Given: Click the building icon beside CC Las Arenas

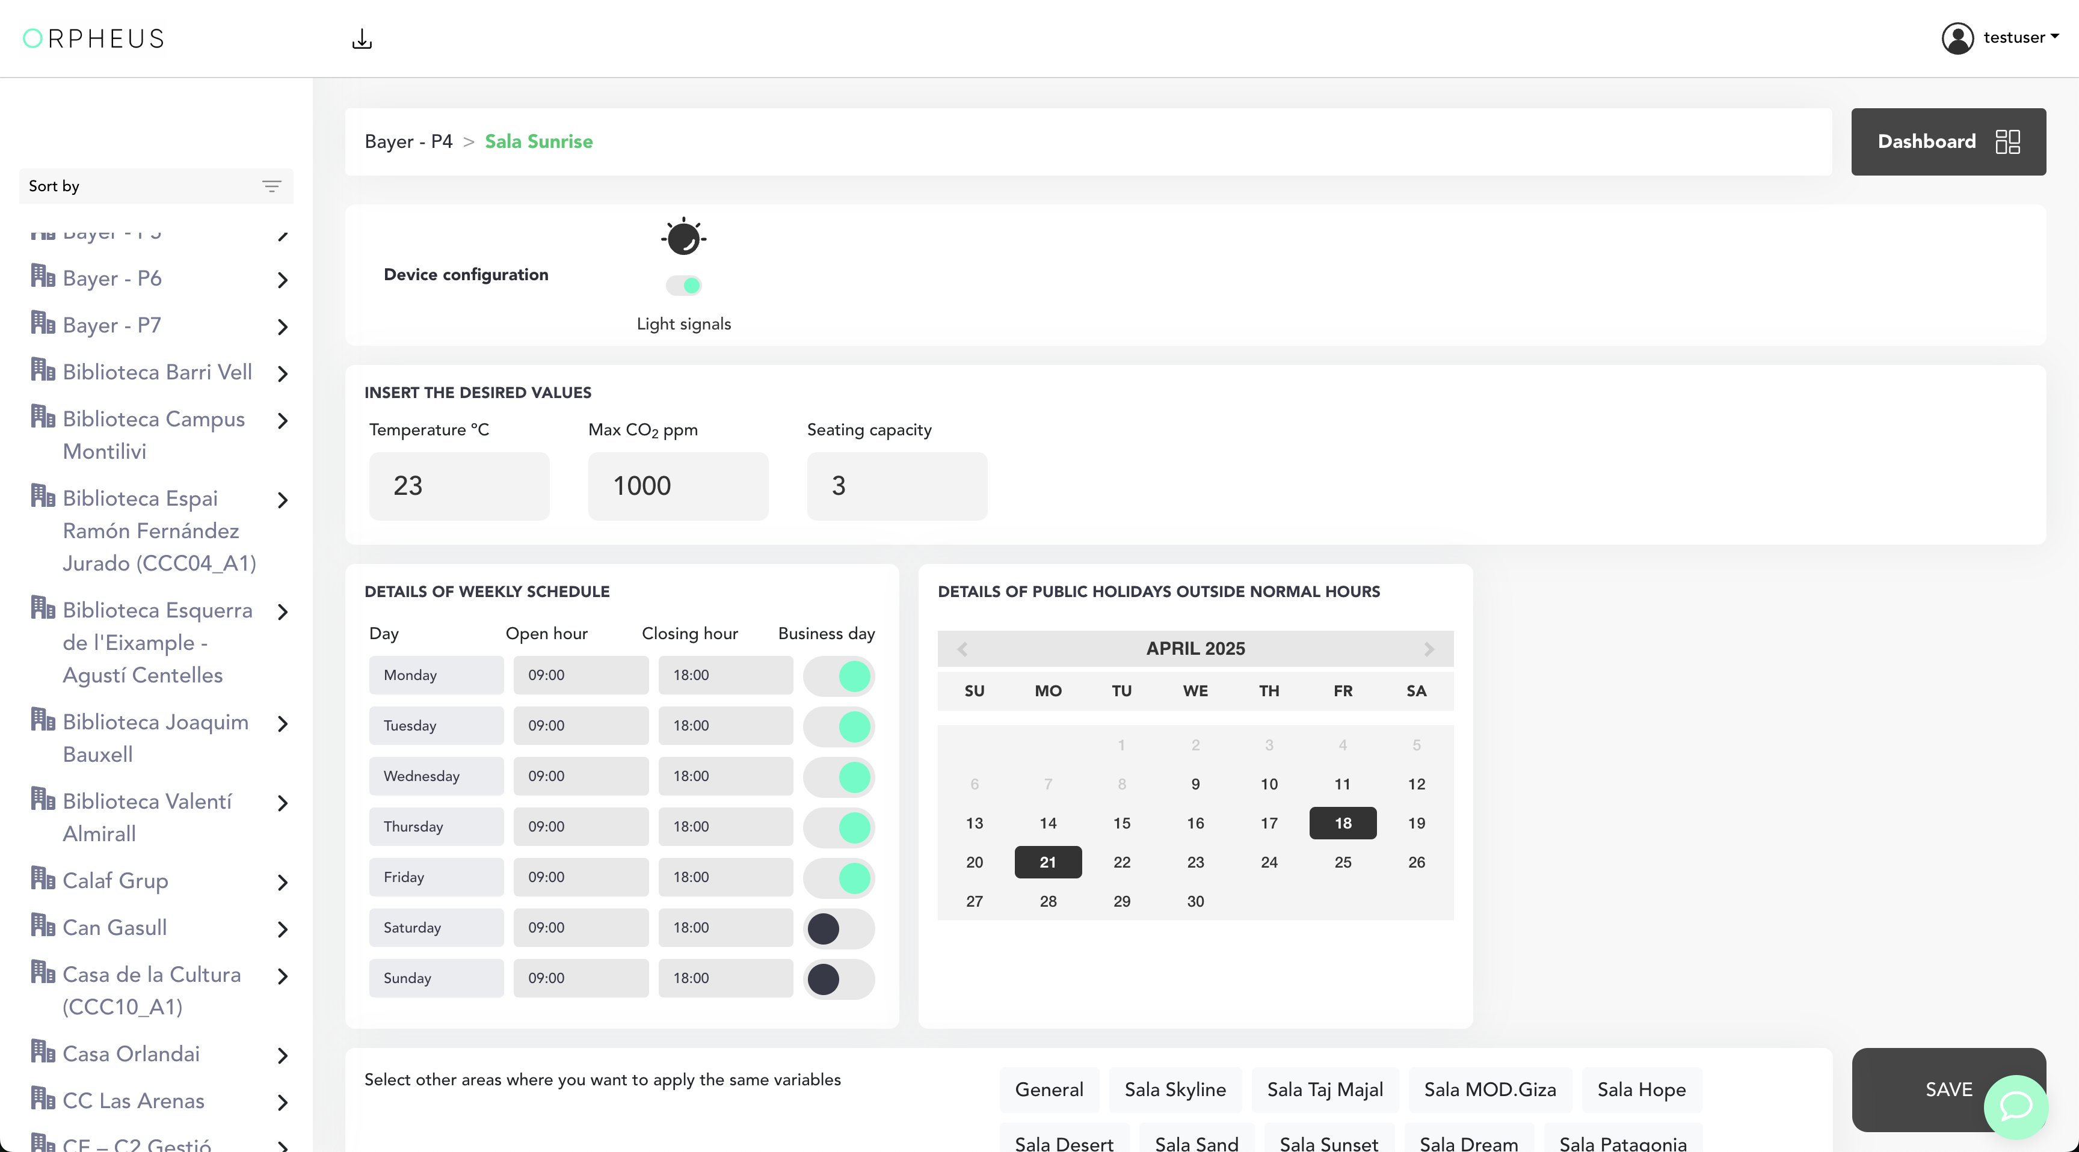Looking at the screenshot, I should coord(43,1098).
